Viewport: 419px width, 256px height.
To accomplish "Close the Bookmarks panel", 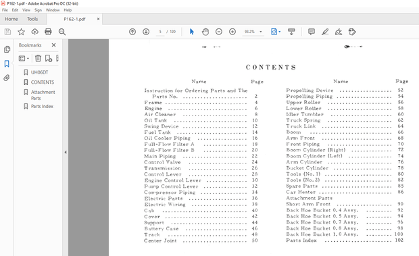I will click(53, 45).
